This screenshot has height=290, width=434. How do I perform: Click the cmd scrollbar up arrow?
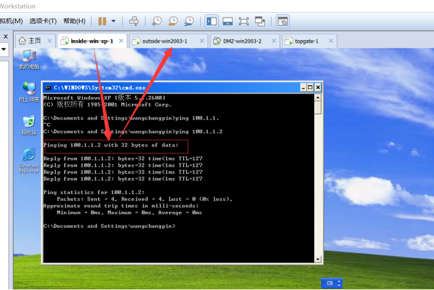pos(318,98)
